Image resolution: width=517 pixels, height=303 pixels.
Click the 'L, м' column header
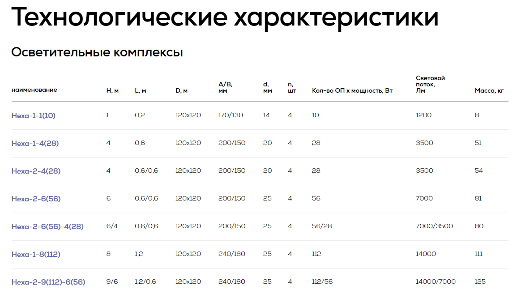coord(141,90)
